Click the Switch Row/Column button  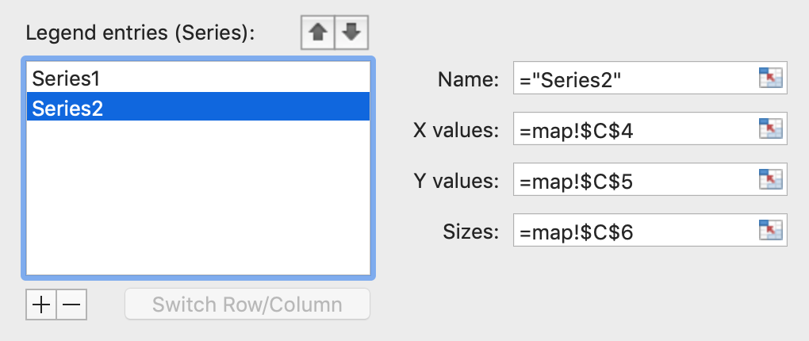point(247,305)
